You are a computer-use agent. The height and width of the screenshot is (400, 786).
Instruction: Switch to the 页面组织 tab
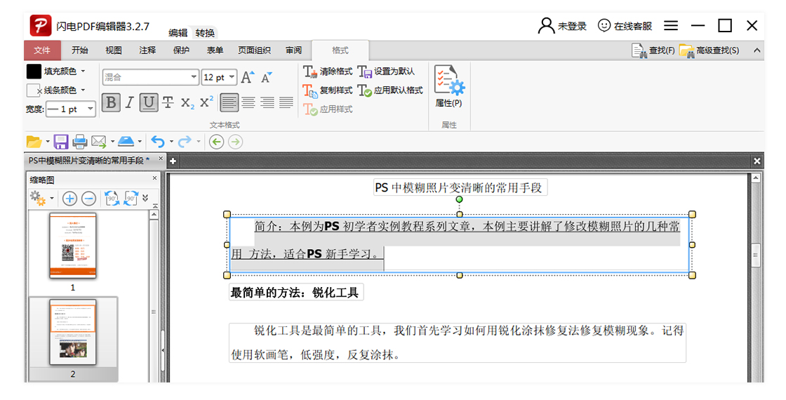[x=254, y=50]
